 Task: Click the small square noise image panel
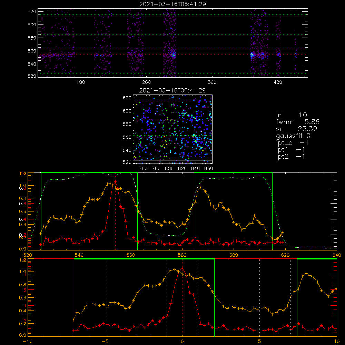173,129
